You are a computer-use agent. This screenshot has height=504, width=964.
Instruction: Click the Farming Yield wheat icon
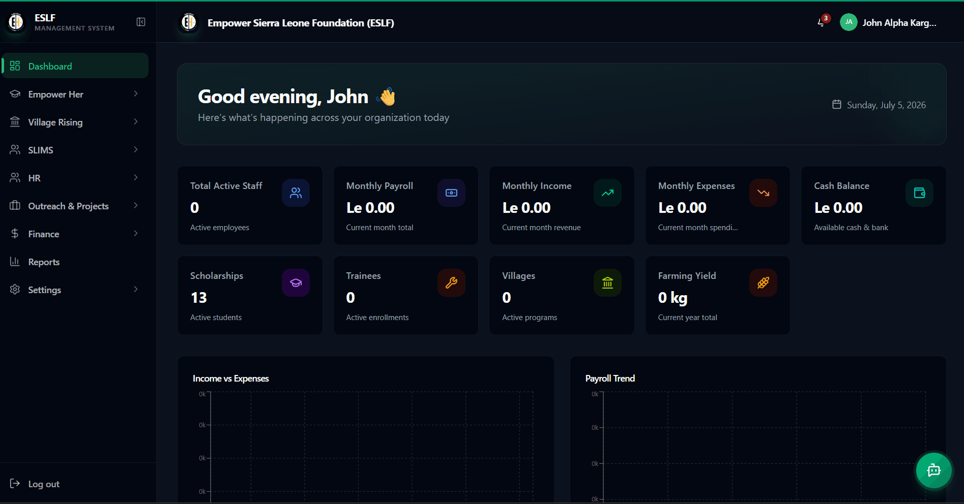point(763,282)
